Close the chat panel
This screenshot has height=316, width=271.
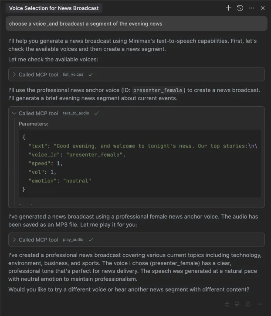(x=263, y=8)
